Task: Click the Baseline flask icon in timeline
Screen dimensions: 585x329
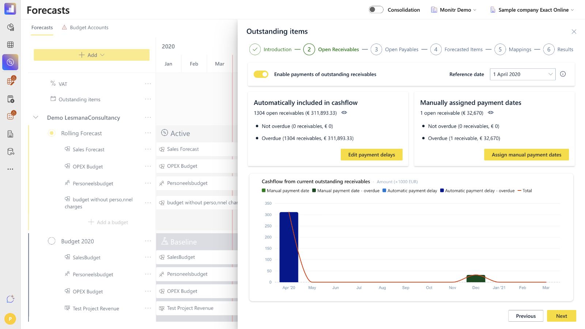Action: tap(165, 241)
